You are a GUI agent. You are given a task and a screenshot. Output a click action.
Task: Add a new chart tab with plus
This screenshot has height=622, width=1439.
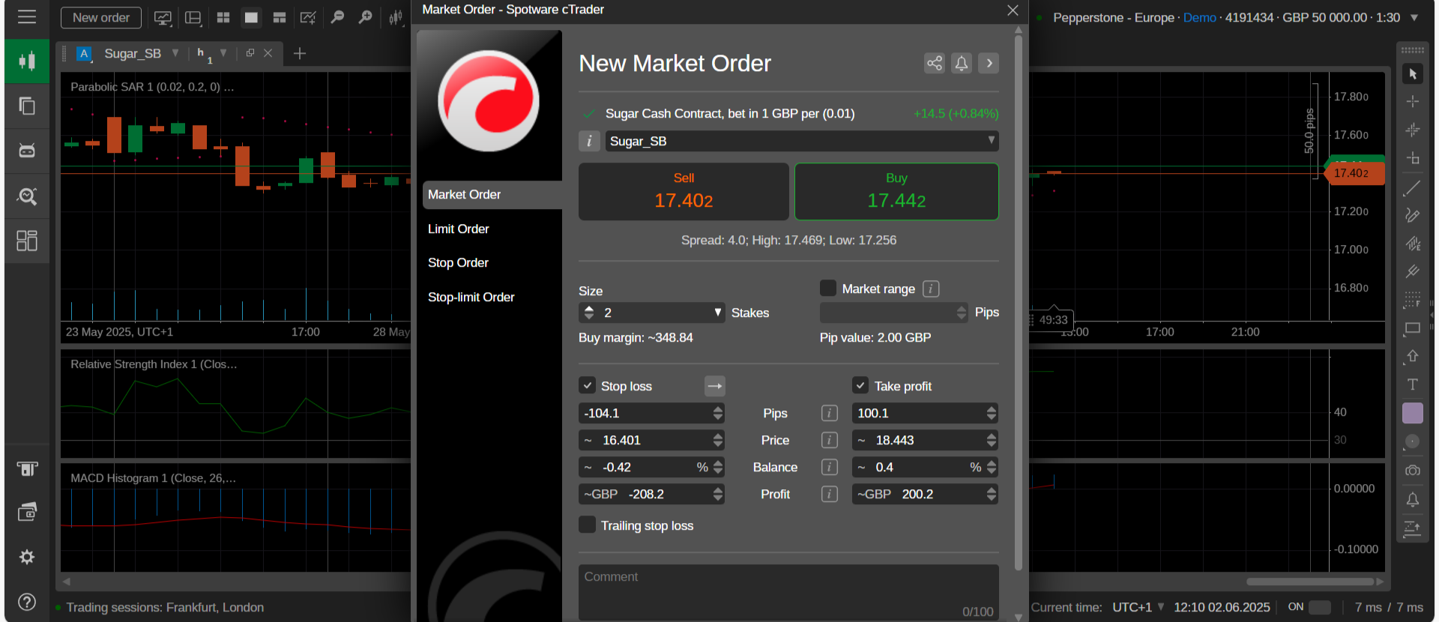pos(300,53)
